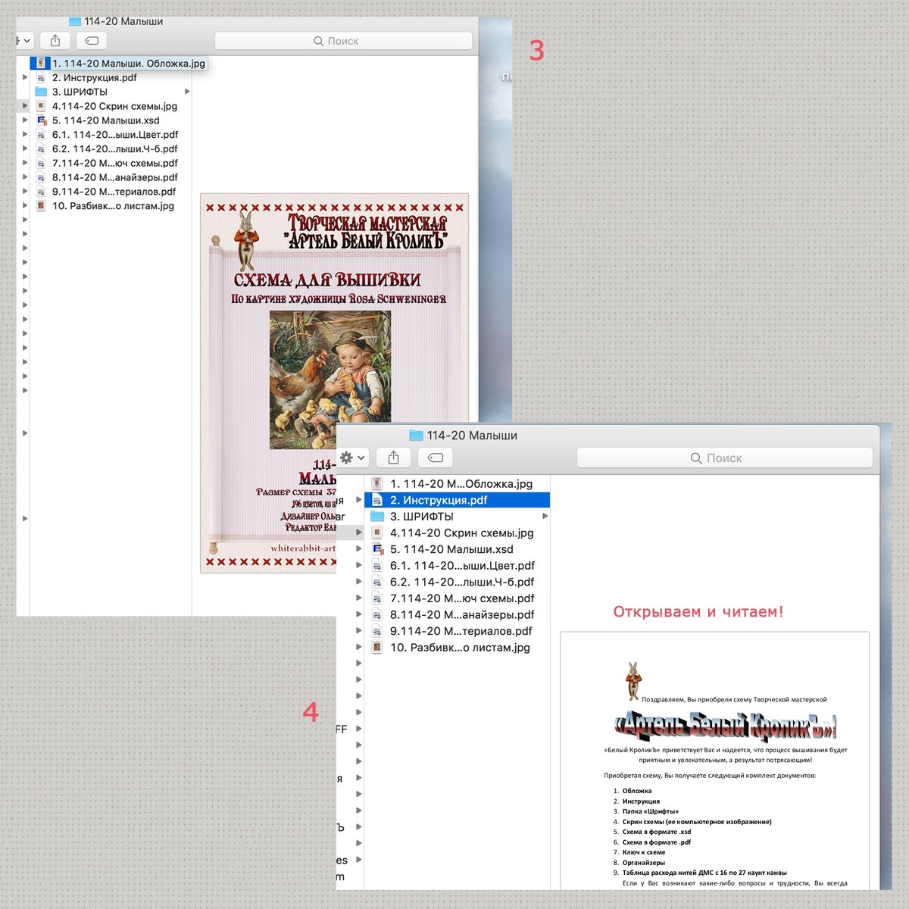Click the '6.2. 114-20…лыши.Ч-б.pdf' icon in the back window

tap(41, 149)
